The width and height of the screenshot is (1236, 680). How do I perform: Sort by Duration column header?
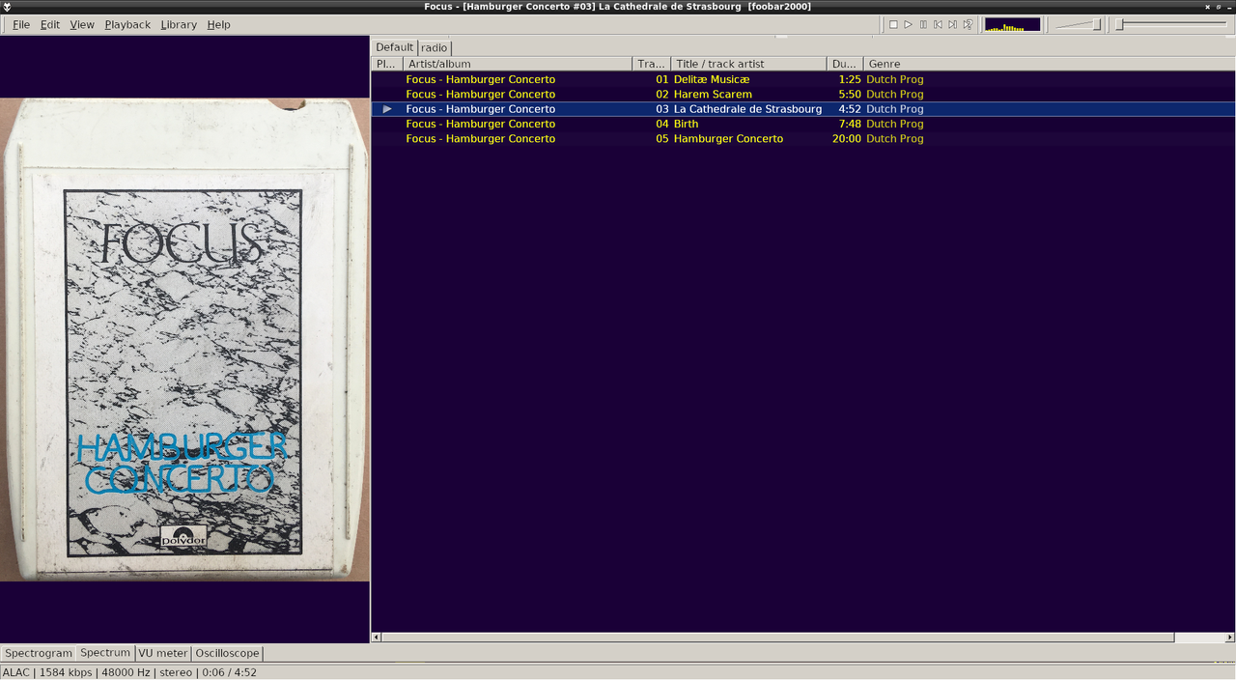pos(845,64)
